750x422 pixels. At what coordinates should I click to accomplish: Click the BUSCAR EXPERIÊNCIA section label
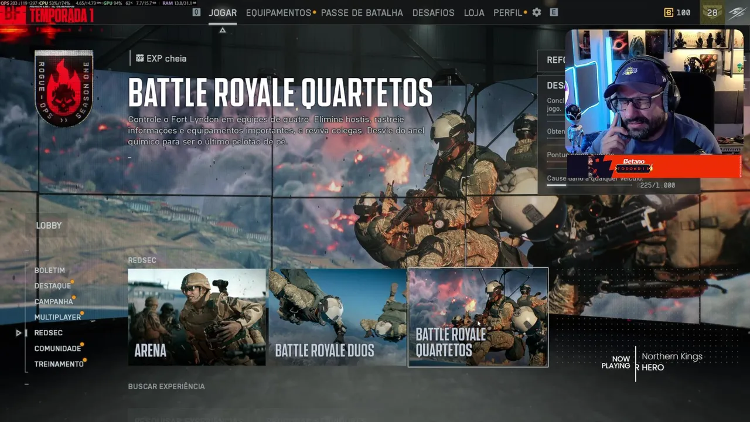tap(166, 386)
